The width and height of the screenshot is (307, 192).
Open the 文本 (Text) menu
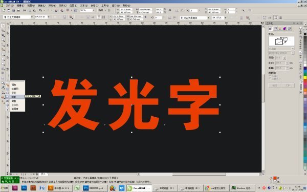(84, 6)
